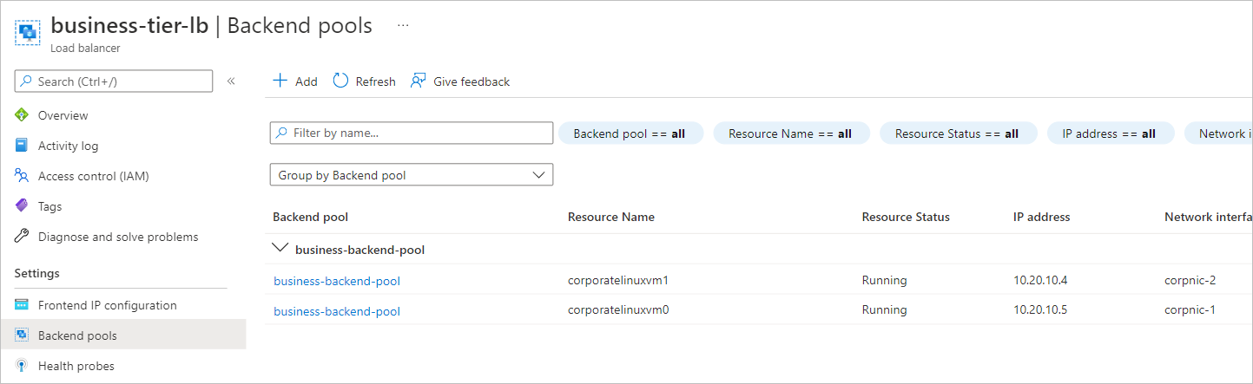This screenshot has width=1253, height=384.
Task: Refresh the backend pools list
Action: (x=364, y=81)
